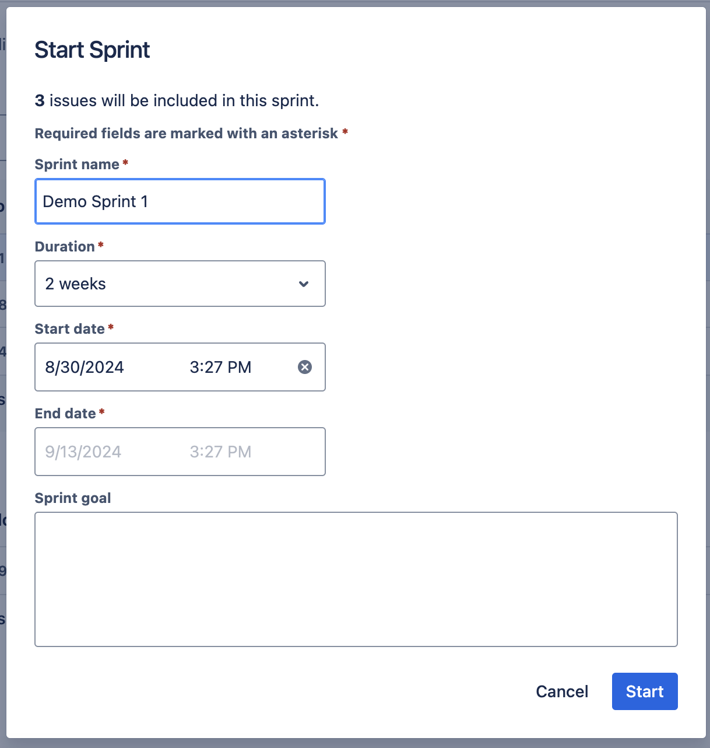Click the Duration field label

click(65, 246)
